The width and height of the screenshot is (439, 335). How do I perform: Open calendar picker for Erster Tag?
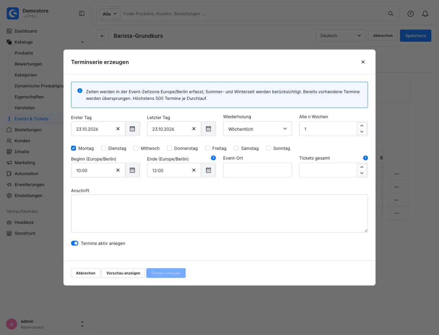point(132,129)
